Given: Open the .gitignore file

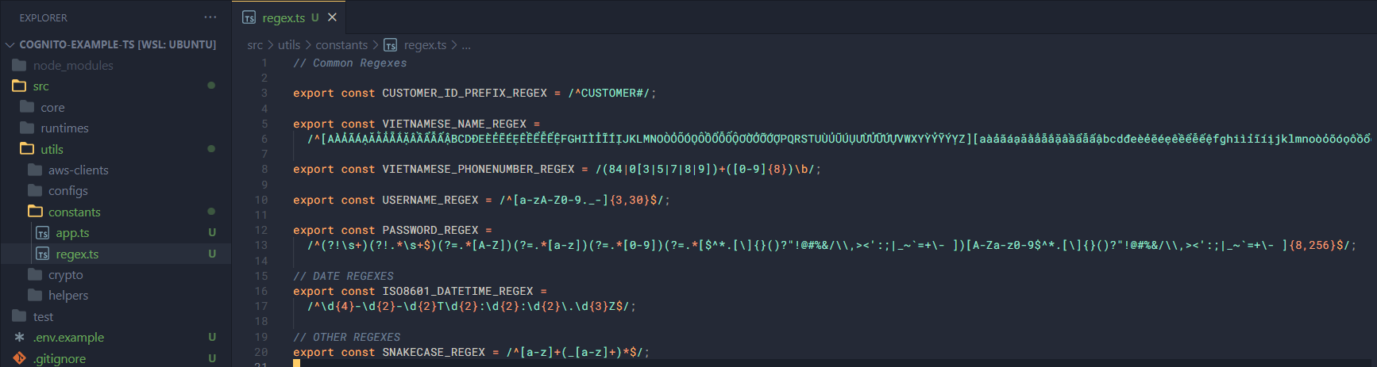Looking at the screenshot, I should [59, 358].
